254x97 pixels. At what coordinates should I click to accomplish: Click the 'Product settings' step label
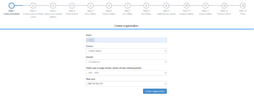109,14
